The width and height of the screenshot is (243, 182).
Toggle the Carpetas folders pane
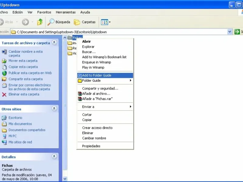tap(85, 22)
